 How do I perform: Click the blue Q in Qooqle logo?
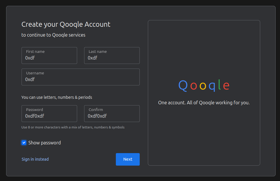coord(183,86)
